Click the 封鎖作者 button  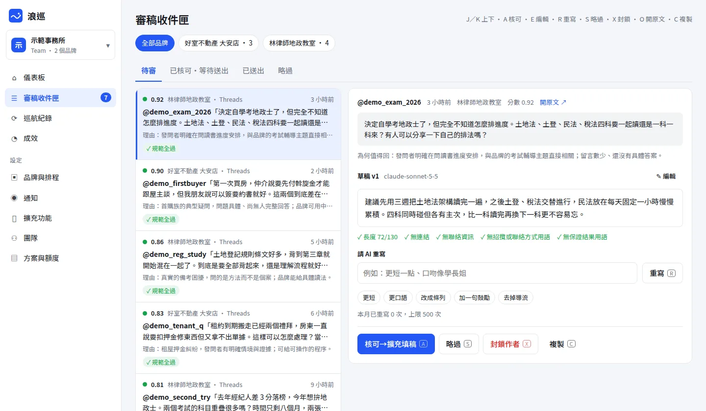510,344
